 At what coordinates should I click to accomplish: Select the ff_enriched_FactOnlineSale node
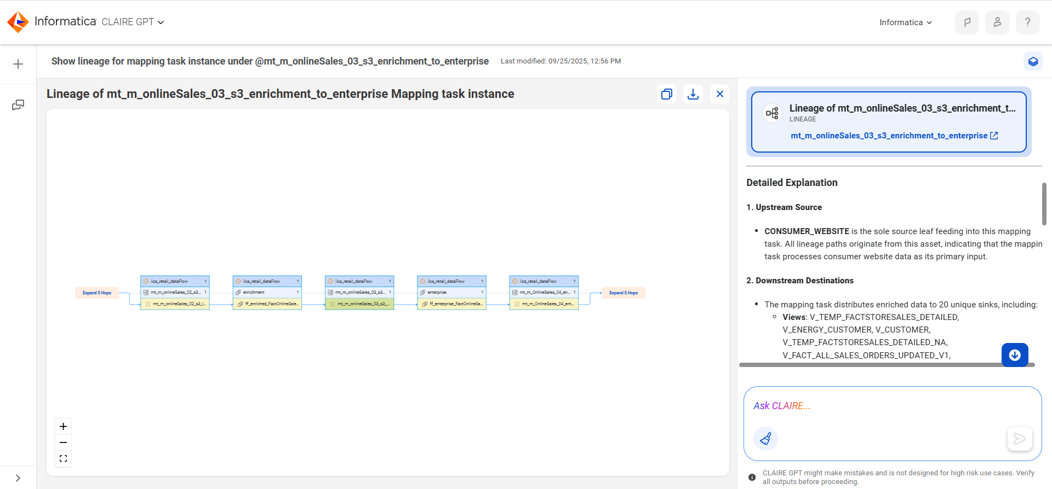tap(267, 304)
